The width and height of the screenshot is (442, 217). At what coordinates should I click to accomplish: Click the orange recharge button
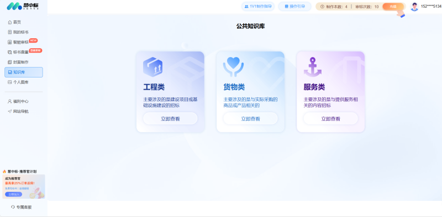(393, 7)
